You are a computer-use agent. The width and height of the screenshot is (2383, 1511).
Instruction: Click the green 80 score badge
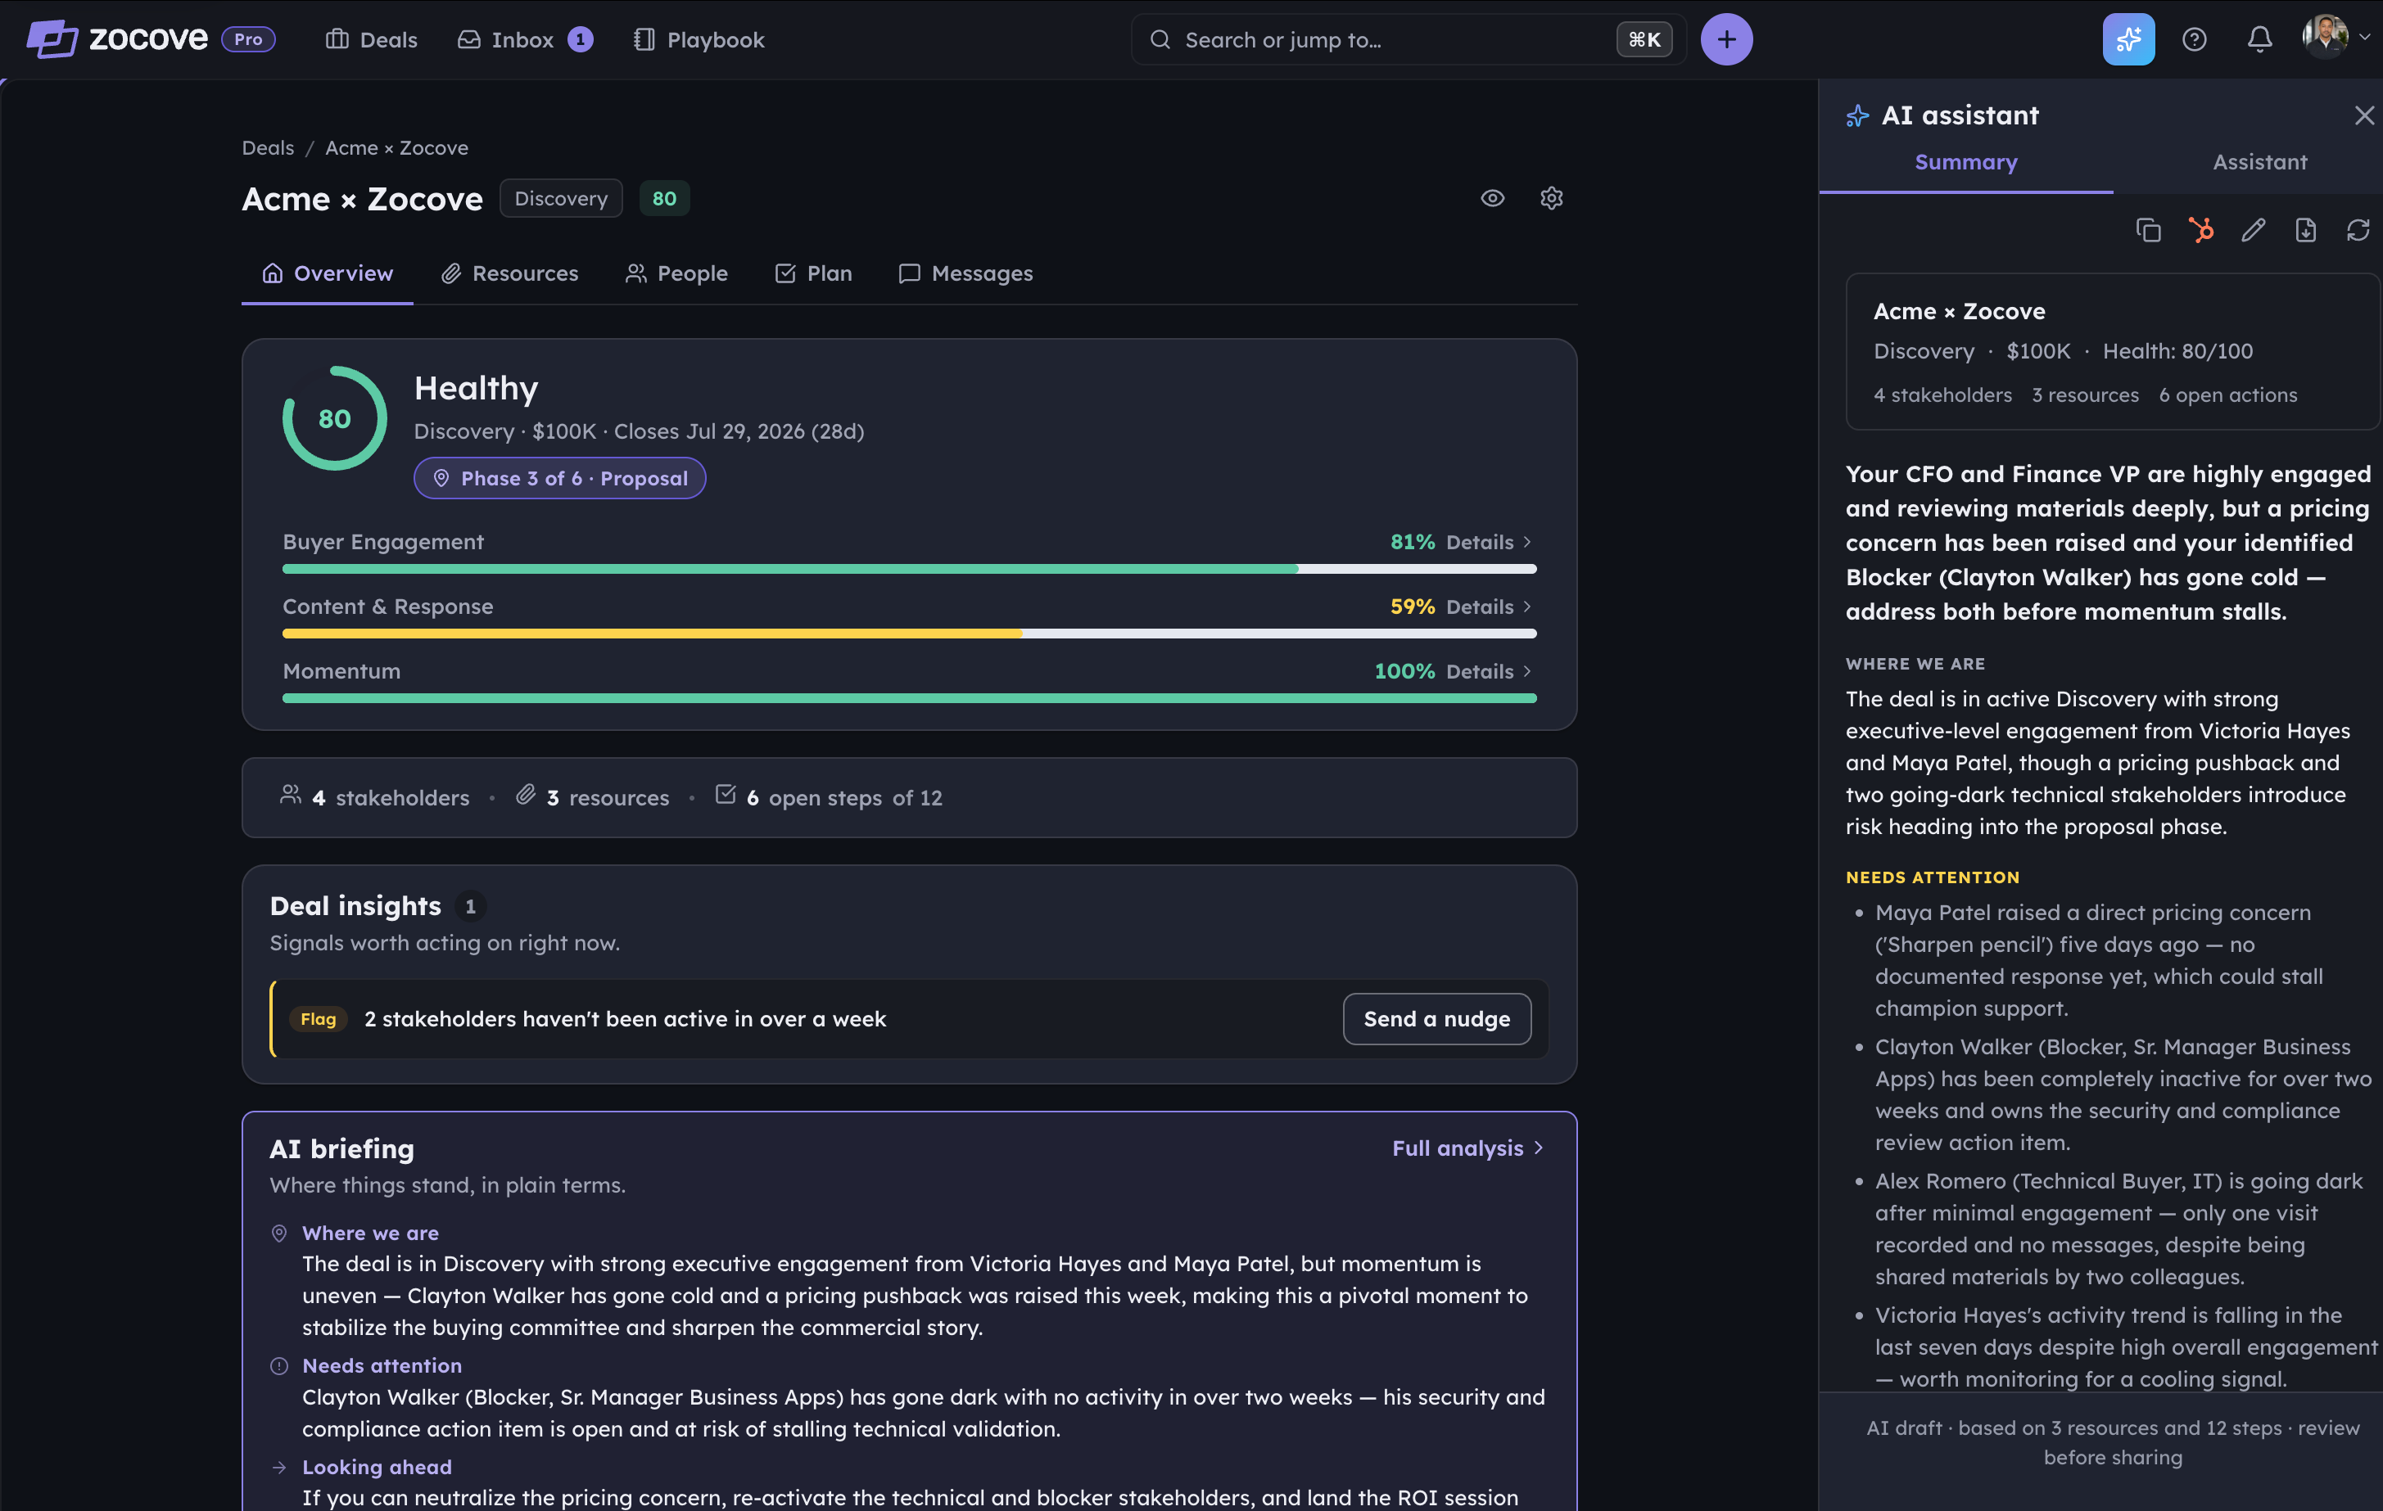point(665,199)
